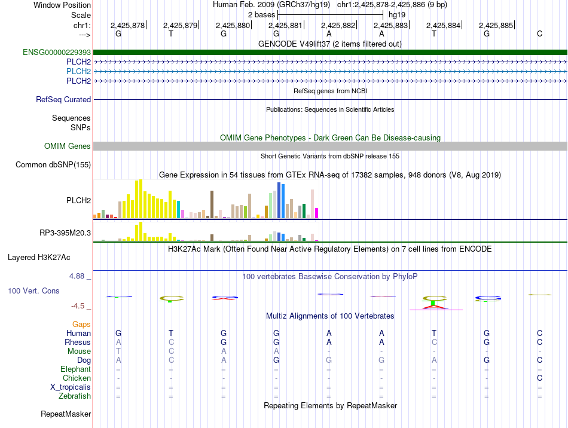Click the 100 Vert. Cons label

coord(33,291)
